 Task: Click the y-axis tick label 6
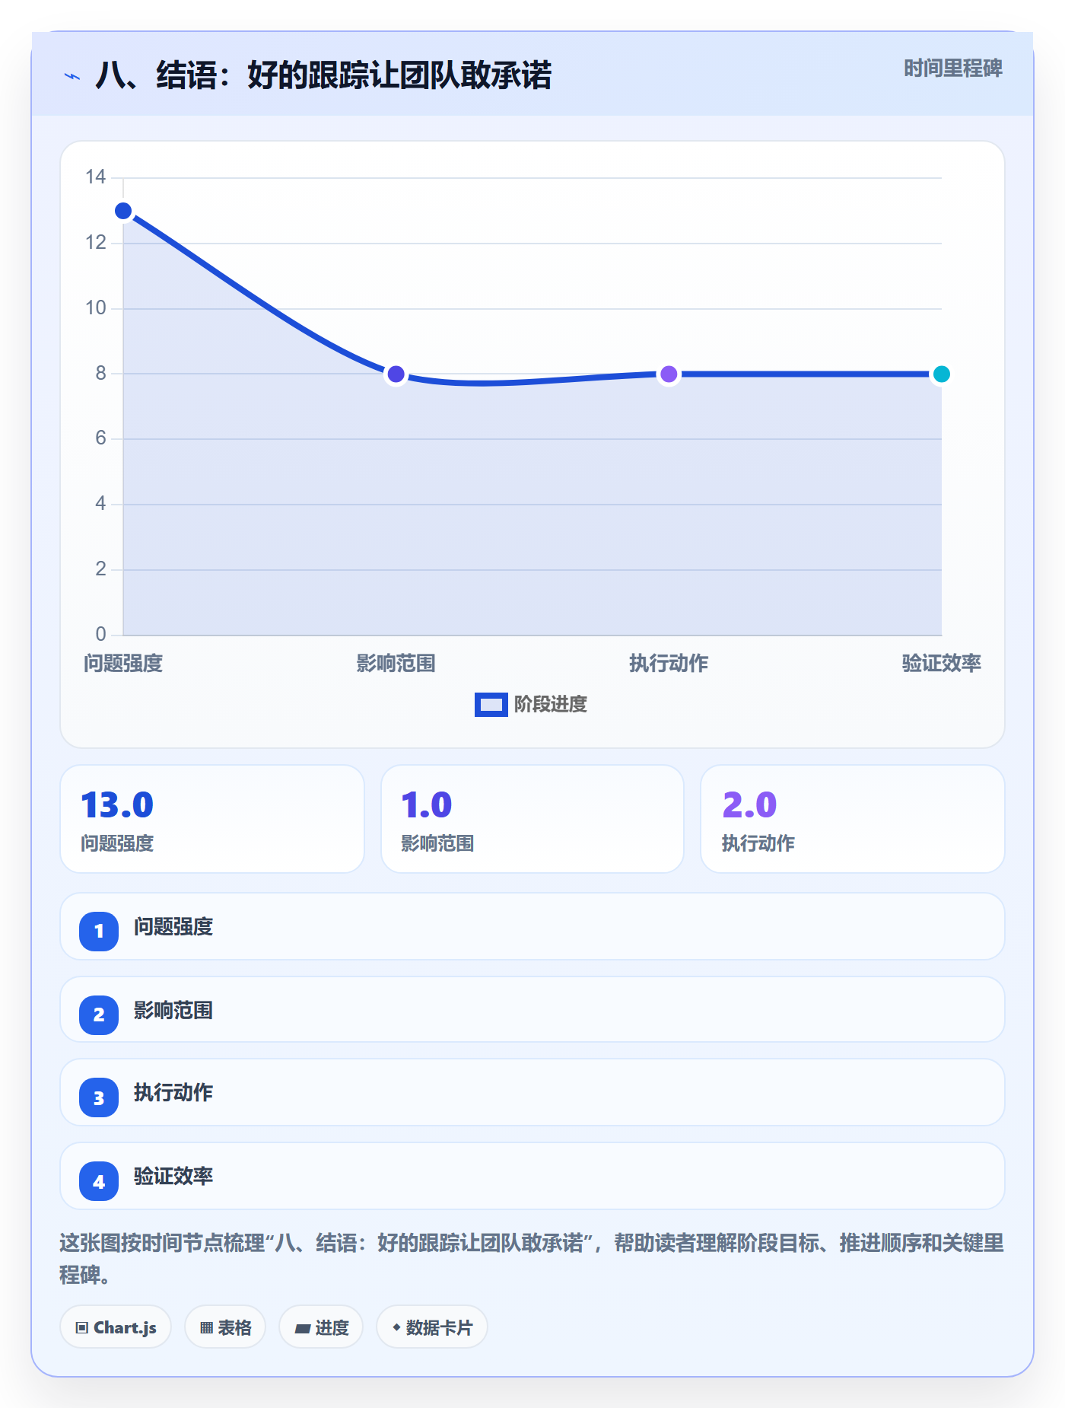coord(100,438)
